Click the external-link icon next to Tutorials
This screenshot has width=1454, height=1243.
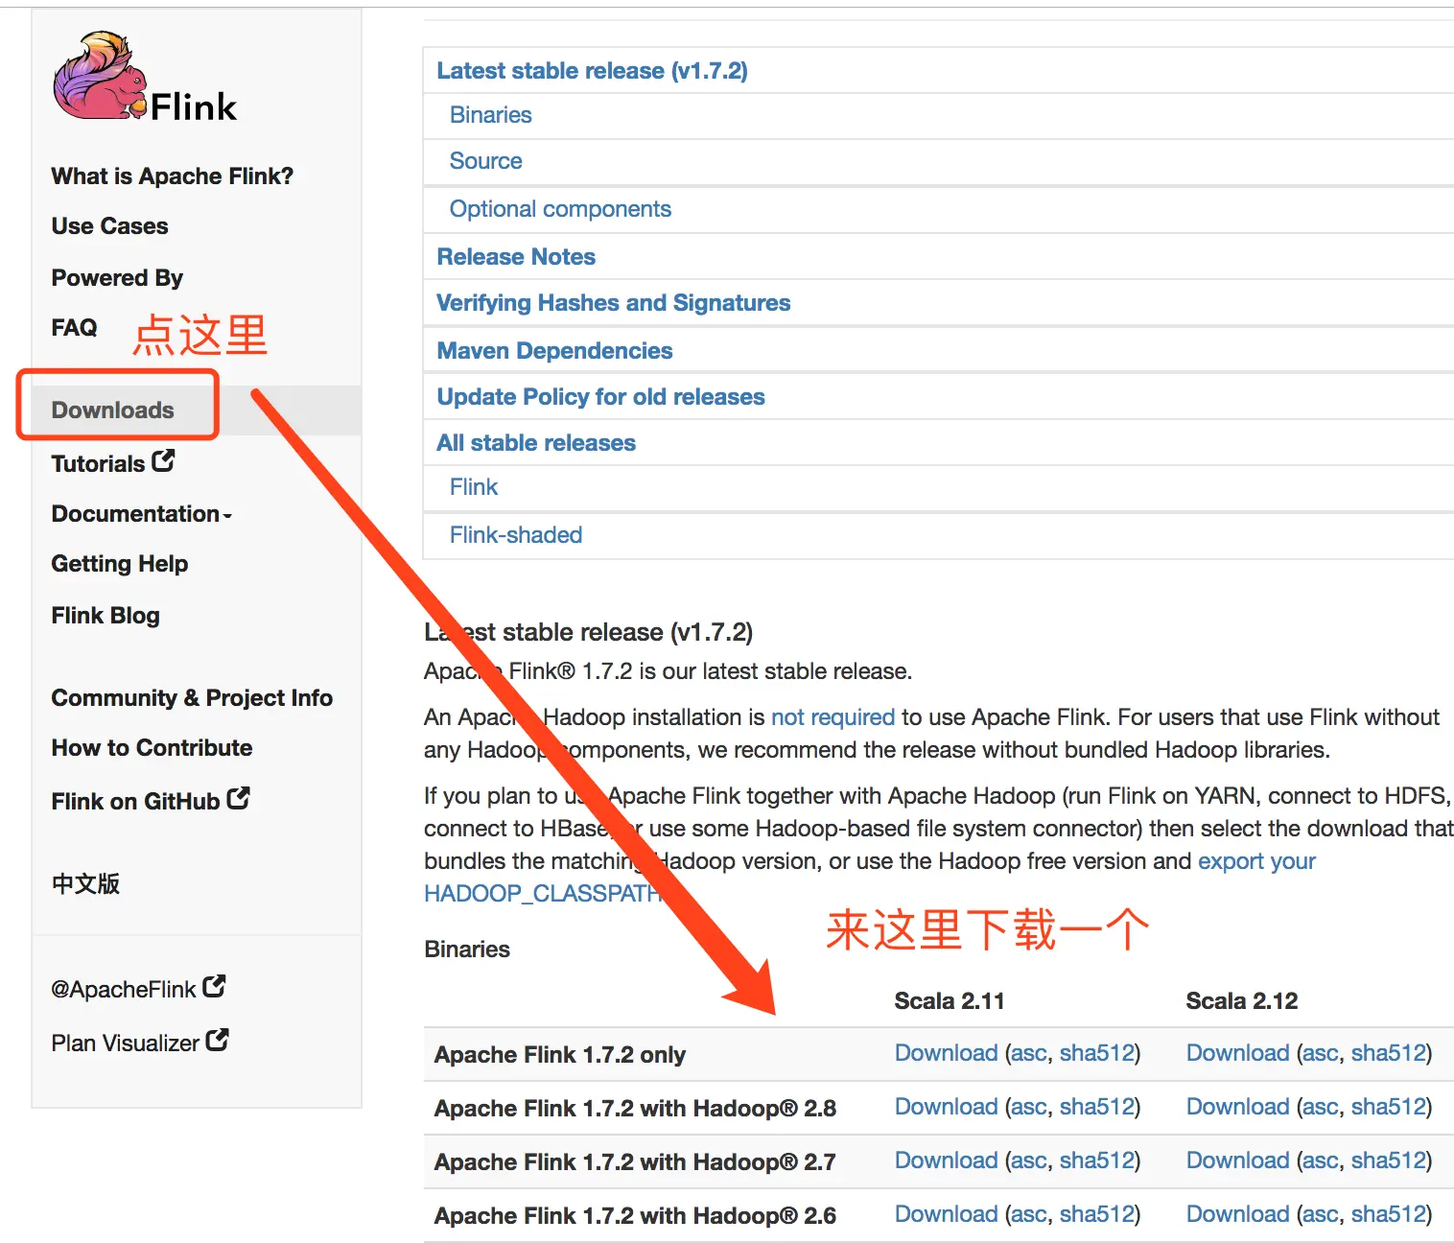[x=163, y=461]
